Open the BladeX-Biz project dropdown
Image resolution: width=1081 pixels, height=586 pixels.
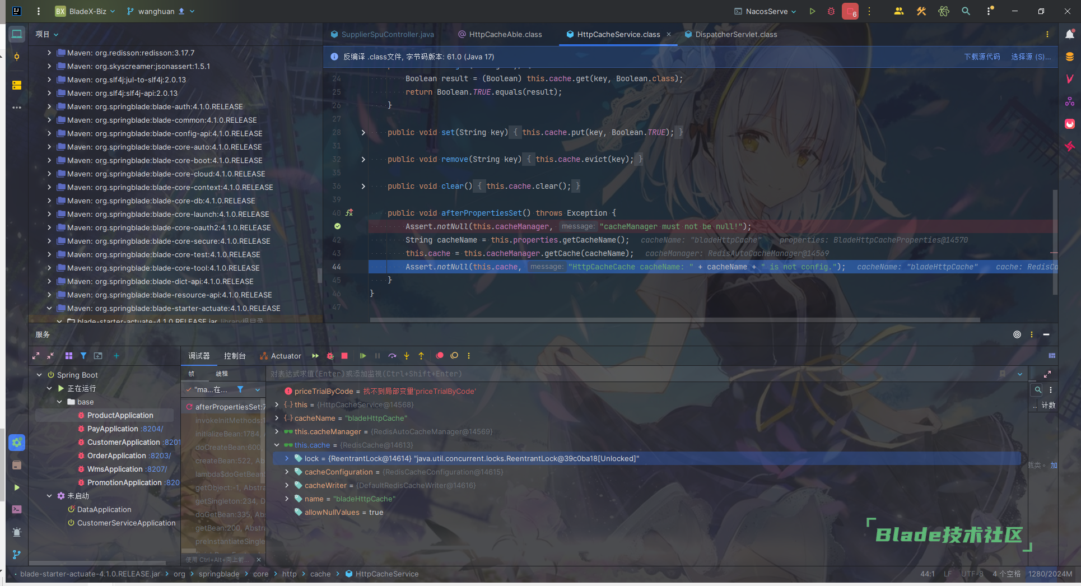point(85,11)
